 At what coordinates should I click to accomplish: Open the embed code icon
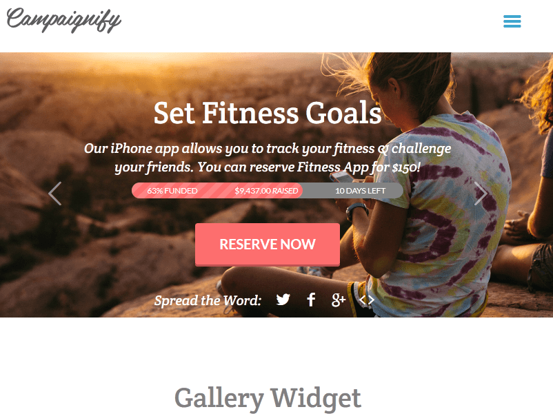pos(367,300)
